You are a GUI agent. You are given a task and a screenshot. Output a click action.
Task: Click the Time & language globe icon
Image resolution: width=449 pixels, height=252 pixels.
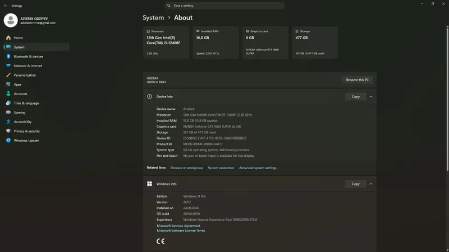click(8, 103)
